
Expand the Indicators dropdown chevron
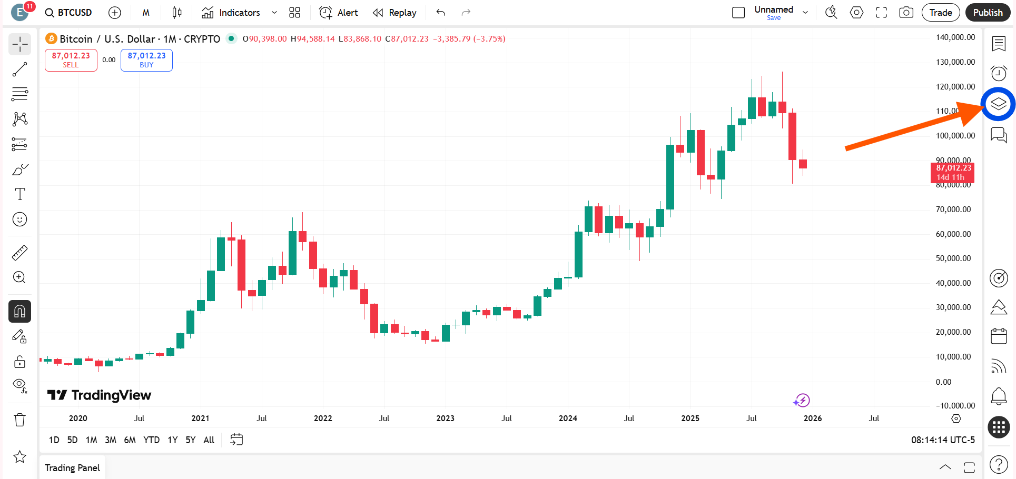tap(273, 12)
